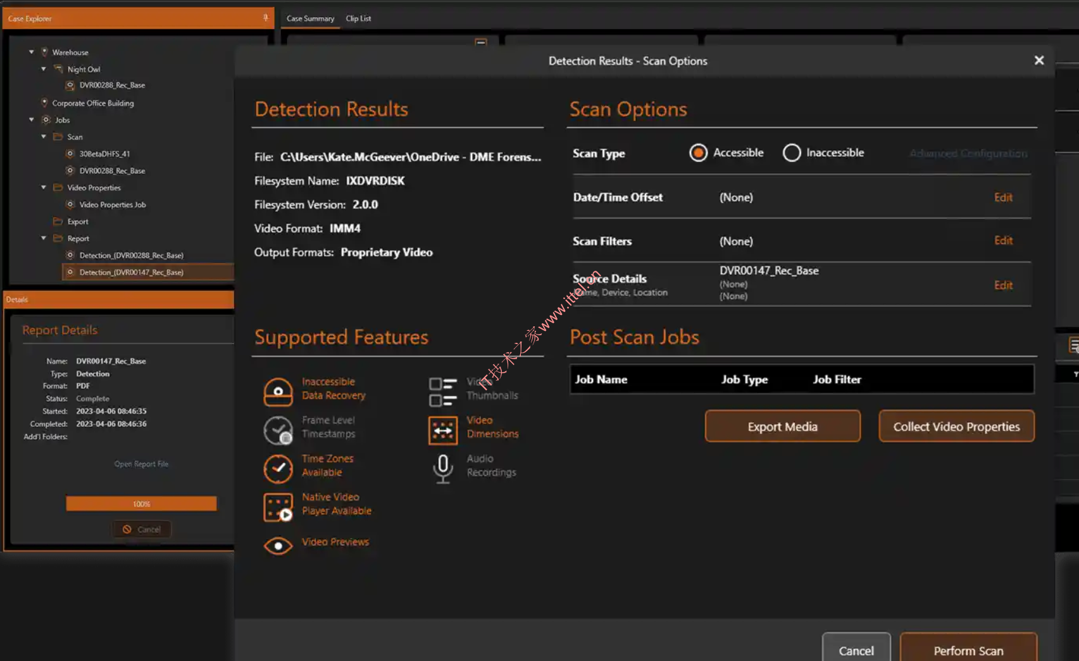Click the Frame Level Timestamps icon
The width and height of the screenshot is (1079, 661).
278,430
